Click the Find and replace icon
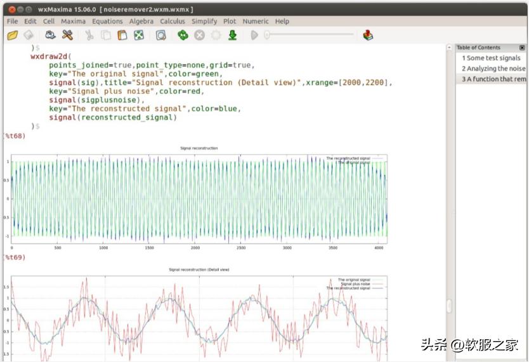The image size is (529, 362). 161,36
